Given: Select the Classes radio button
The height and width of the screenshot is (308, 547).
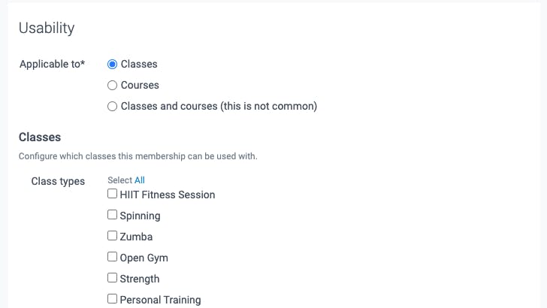Looking at the screenshot, I should (113, 64).
